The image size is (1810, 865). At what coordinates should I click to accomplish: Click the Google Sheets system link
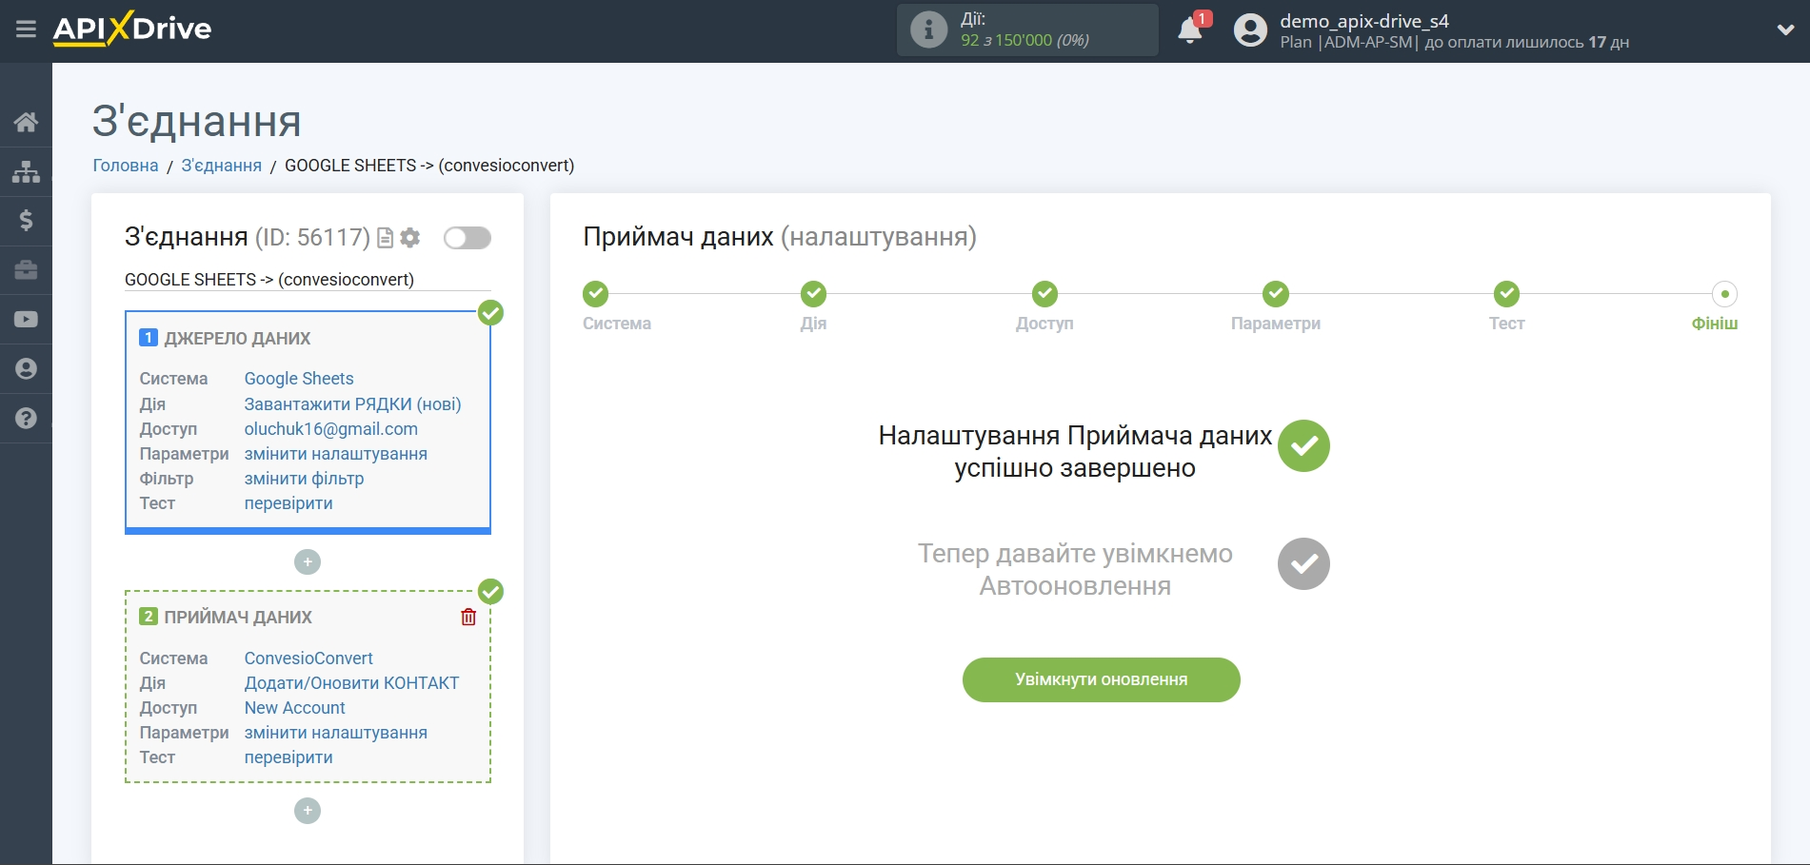(299, 379)
